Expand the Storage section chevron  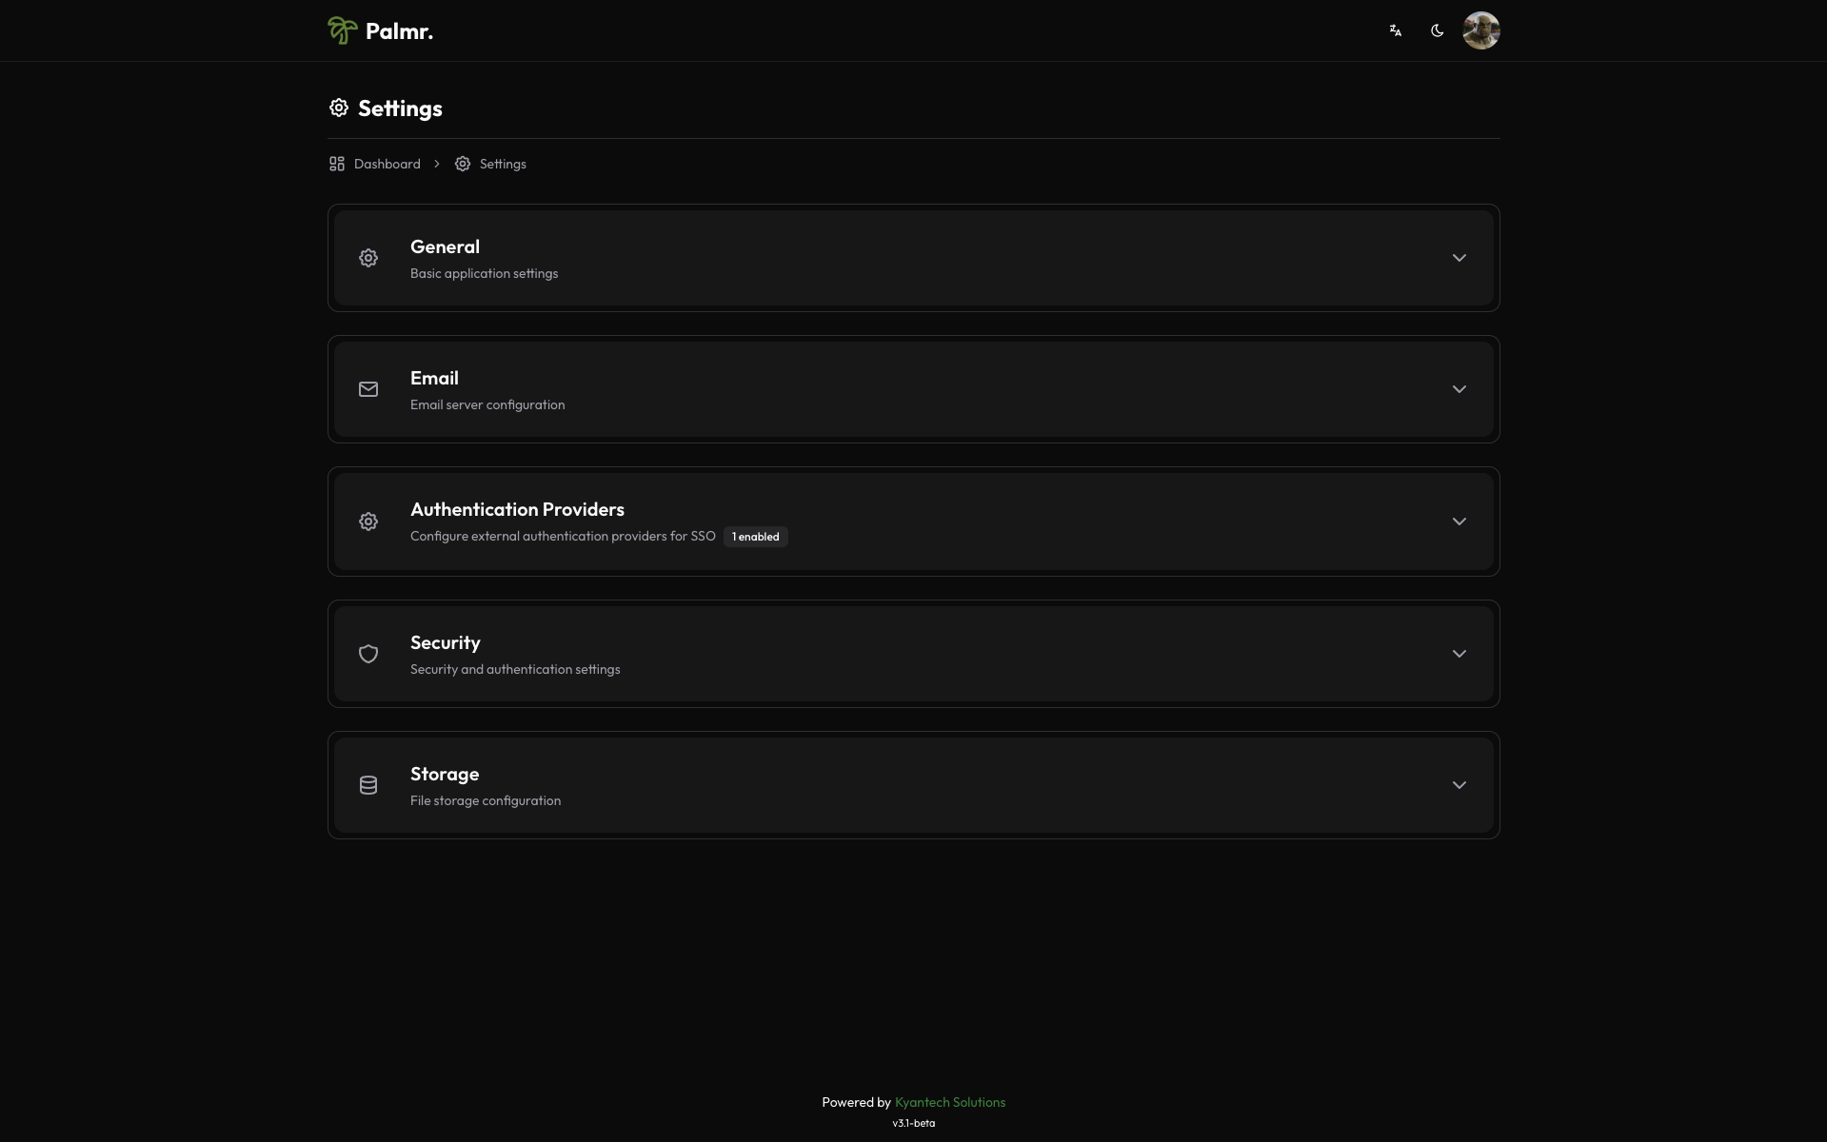(1460, 785)
